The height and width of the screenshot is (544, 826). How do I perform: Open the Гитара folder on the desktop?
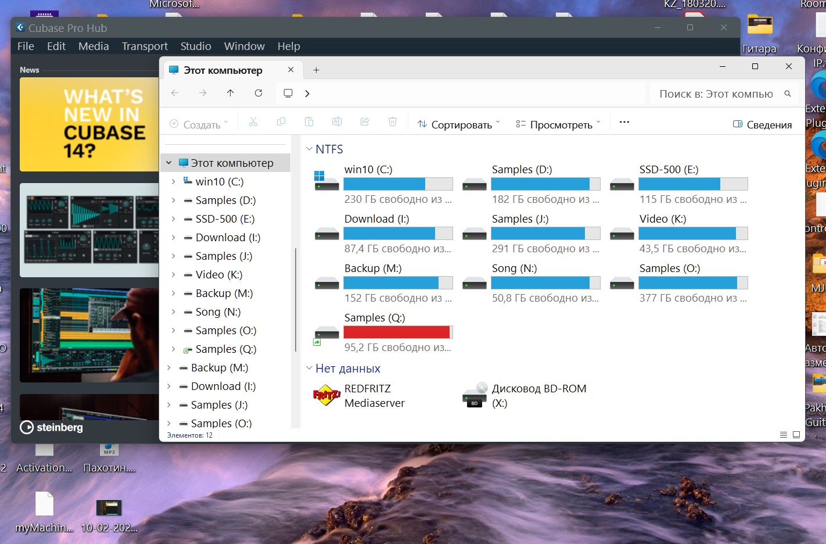(760, 34)
